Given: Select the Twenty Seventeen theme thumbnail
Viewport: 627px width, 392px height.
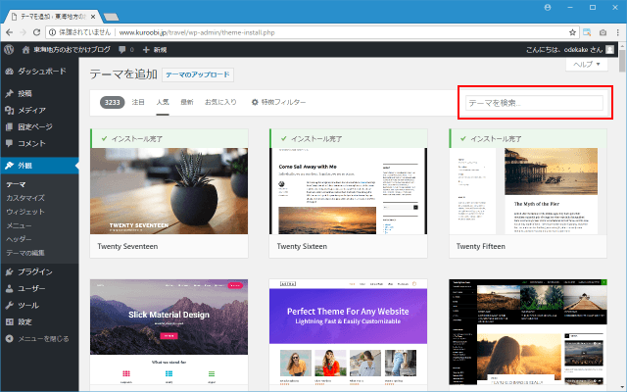Looking at the screenshot, I should click(166, 190).
